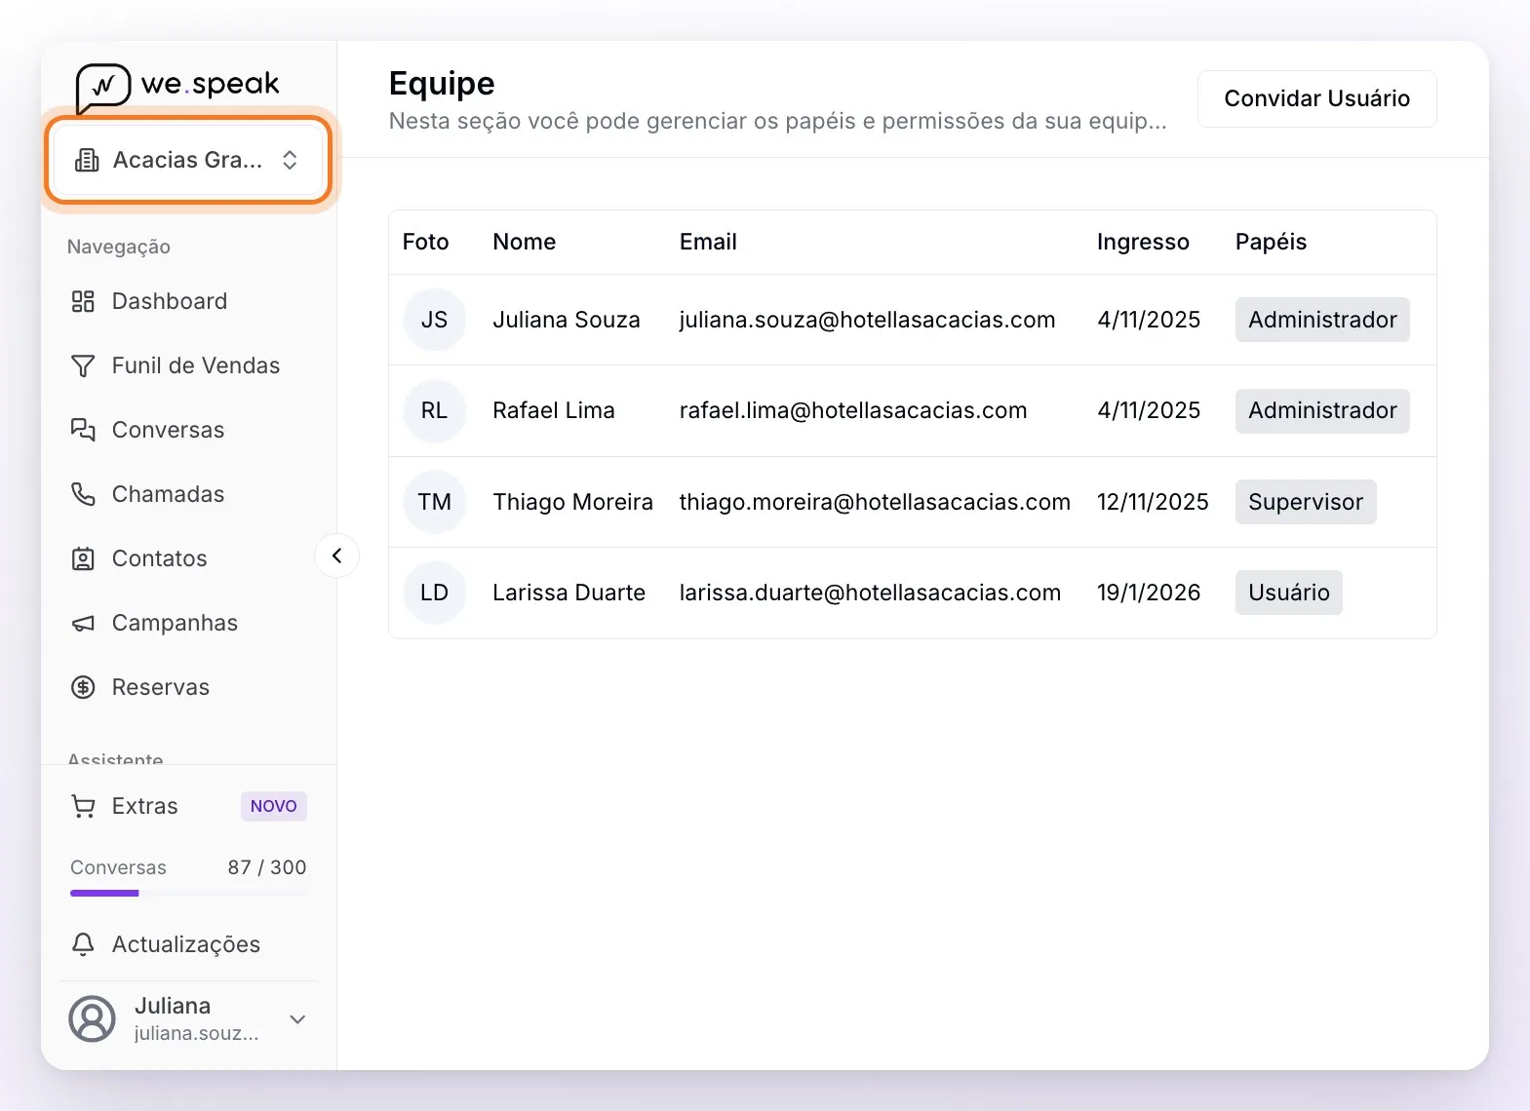
Task: Open the Extras shopping cart icon
Action: (83, 806)
